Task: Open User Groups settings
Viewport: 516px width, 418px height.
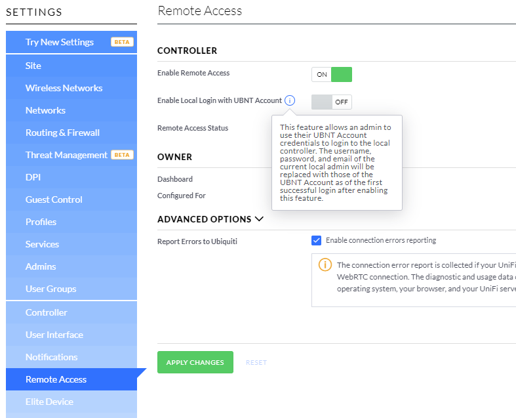Action: pos(50,289)
